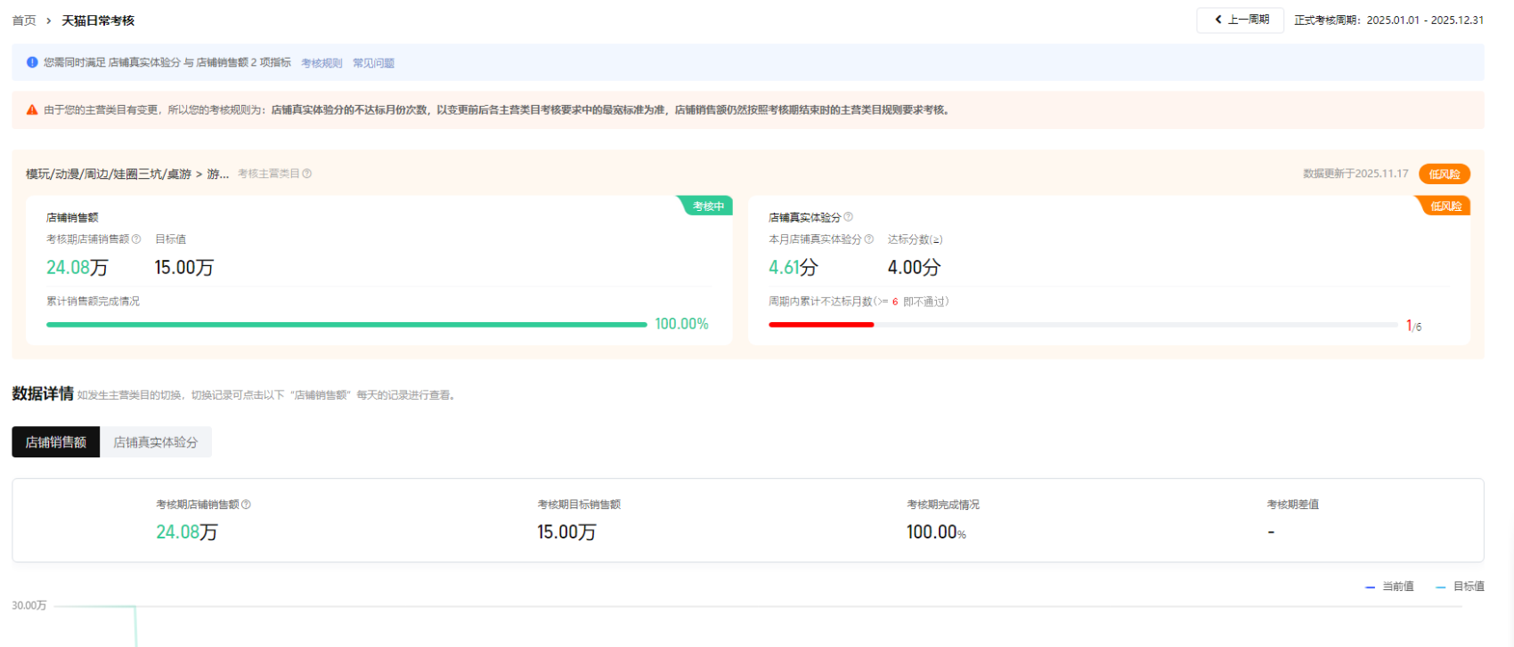Image resolution: width=1514 pixels, height=647 pixels.
Task: Switch to 店铺真实体验分 tab
Action: (155, 442)
